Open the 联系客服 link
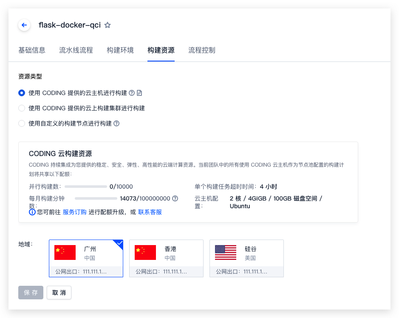Image resolution: width=399 pixels, height=318 pixels. (x=150, y=212)
